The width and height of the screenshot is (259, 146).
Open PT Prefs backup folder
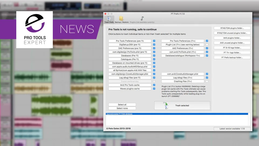click(232, 57)
